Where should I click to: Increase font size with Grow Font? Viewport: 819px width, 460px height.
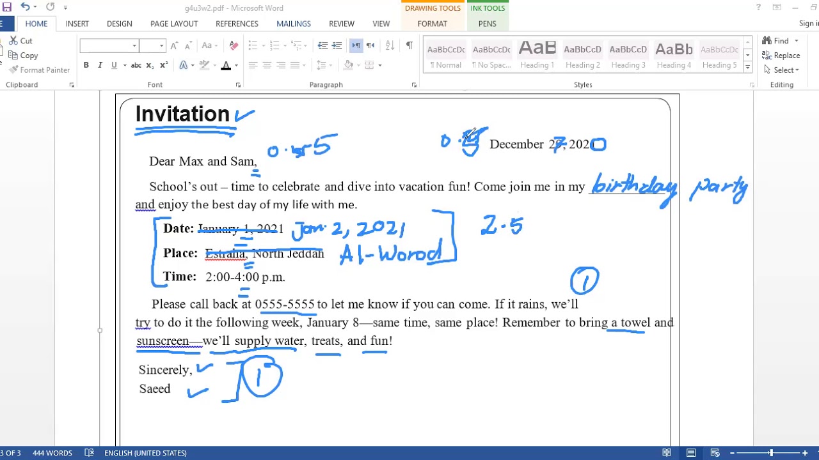tap(175, 46)
